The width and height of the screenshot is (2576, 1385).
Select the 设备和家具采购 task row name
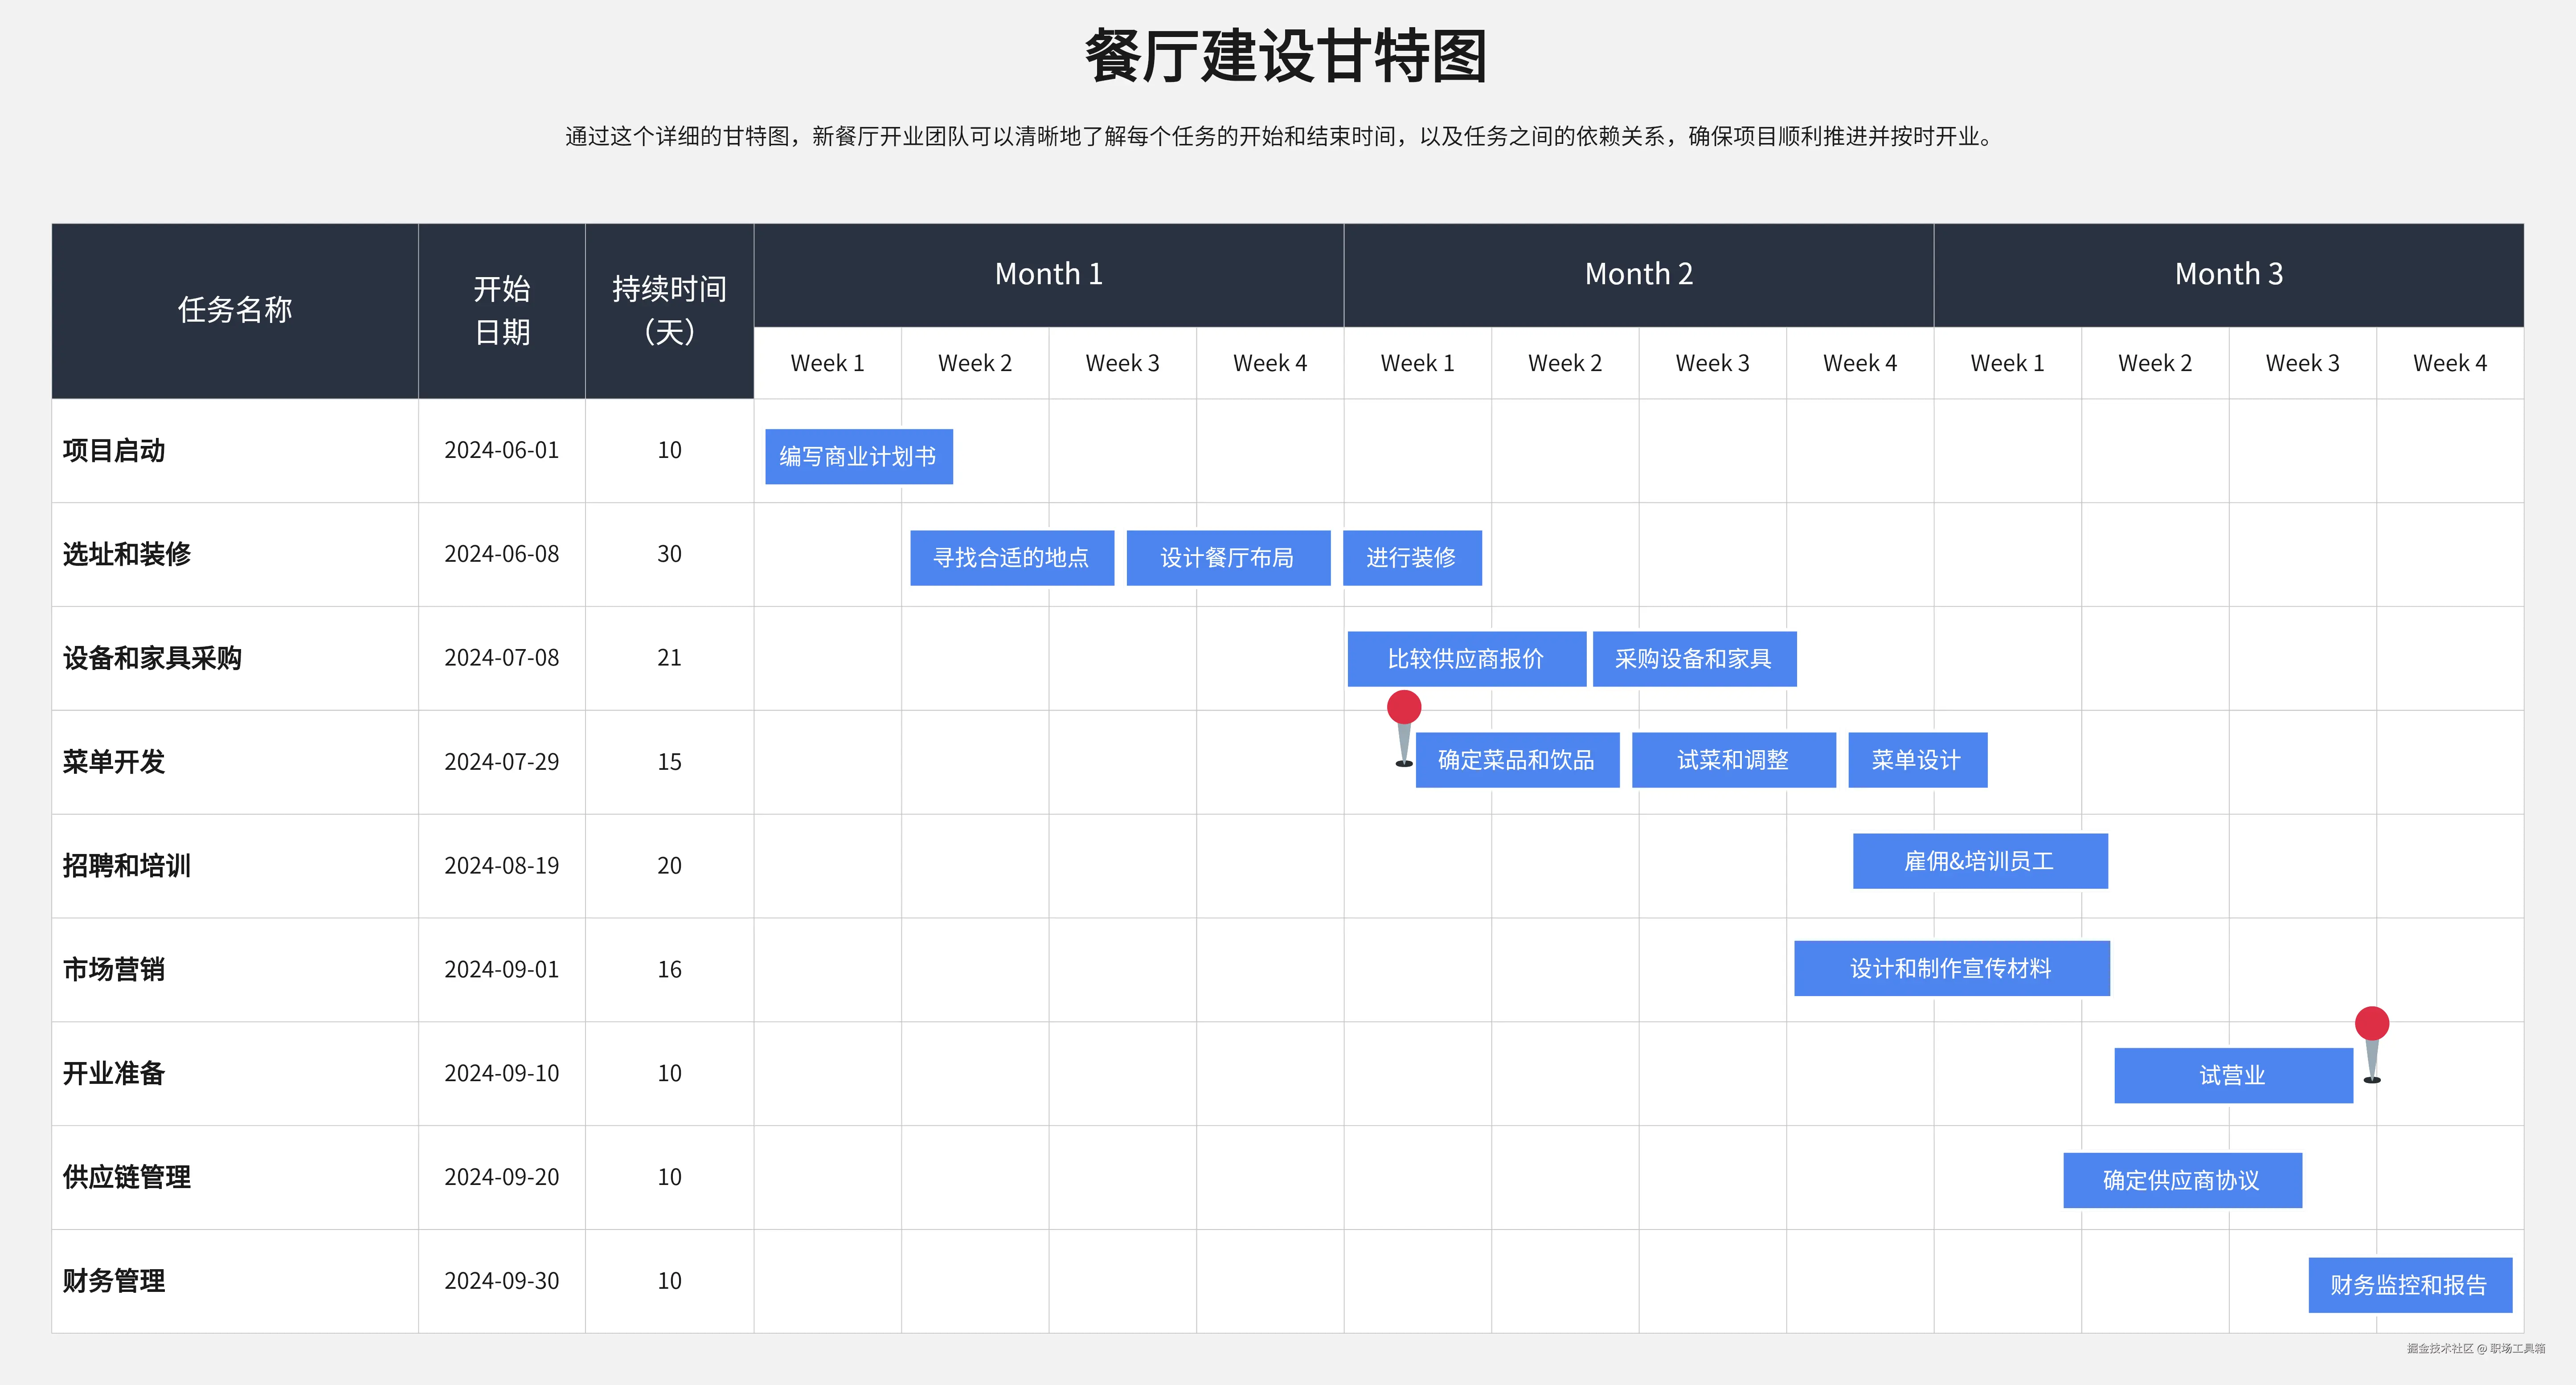[x=152, y=658]
